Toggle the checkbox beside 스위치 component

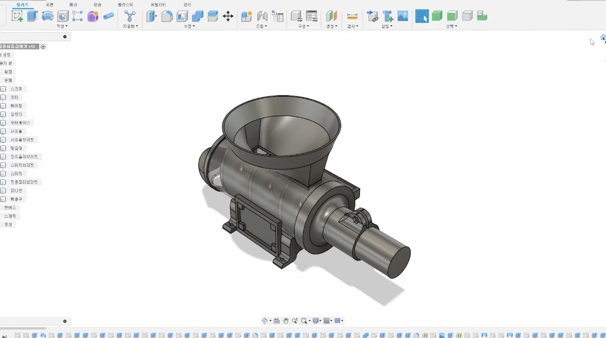click(3, 174)
